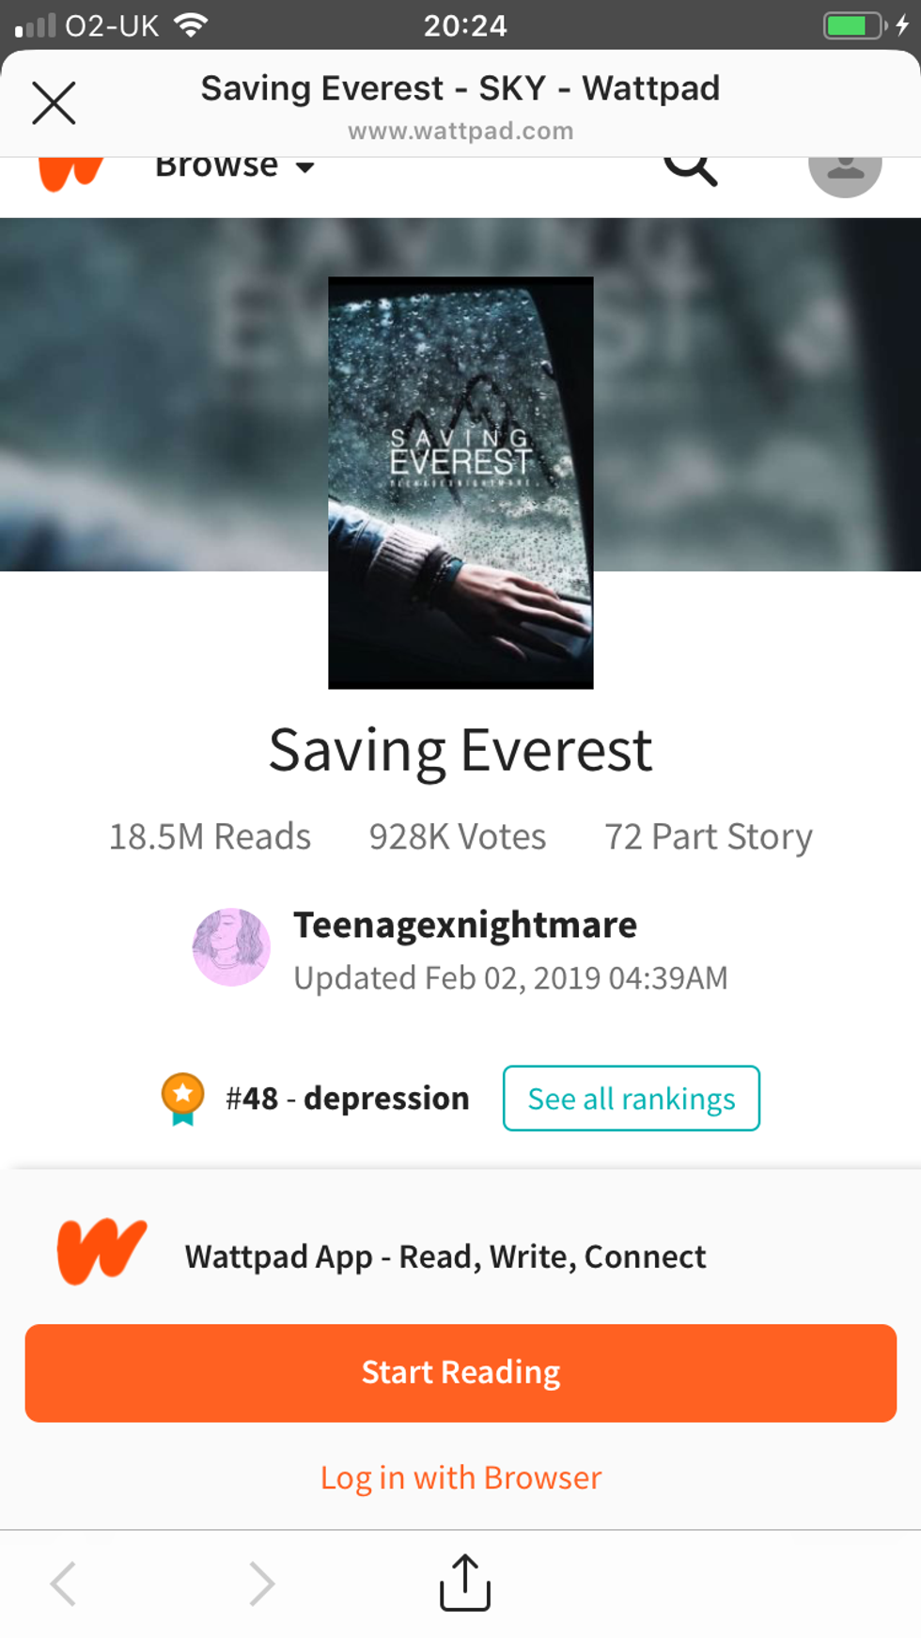The height and width of the screenshot is (1638, 921).
Task: Expand the Browse dropdown menu
Action: tap(234, 166)
